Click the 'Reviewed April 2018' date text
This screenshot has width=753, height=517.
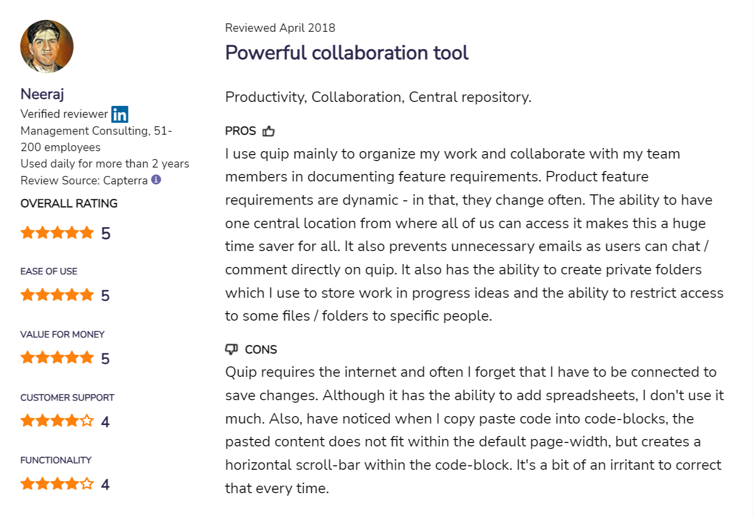(x=280, y=28)
